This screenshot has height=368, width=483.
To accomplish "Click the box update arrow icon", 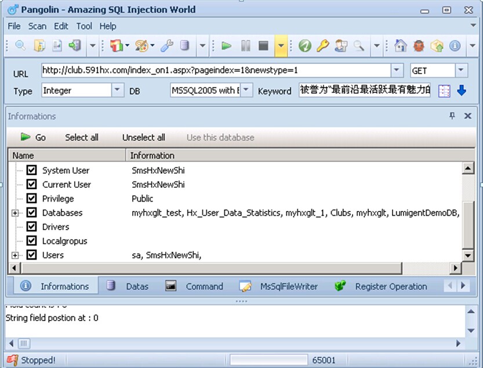I will (437, 46).
